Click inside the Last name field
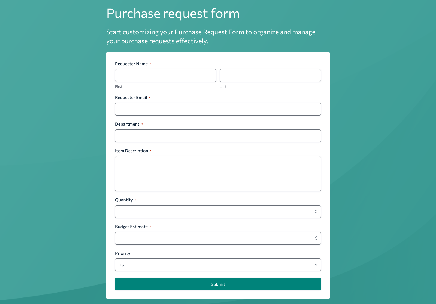This screenshot has height=304, width=436. (x=270, y=75)
